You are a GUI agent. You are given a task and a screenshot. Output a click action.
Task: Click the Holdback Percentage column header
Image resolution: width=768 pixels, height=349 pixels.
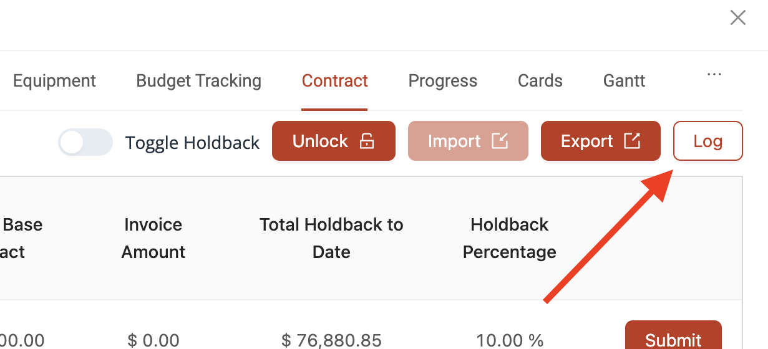510,238
